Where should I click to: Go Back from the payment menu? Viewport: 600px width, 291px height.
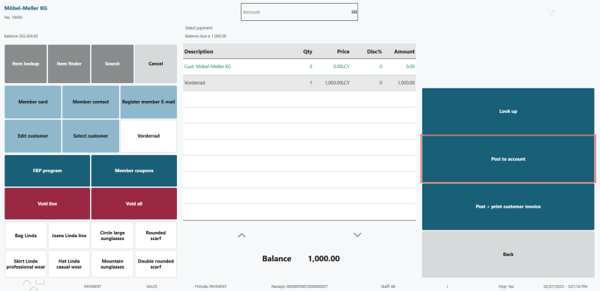point(508,254)
